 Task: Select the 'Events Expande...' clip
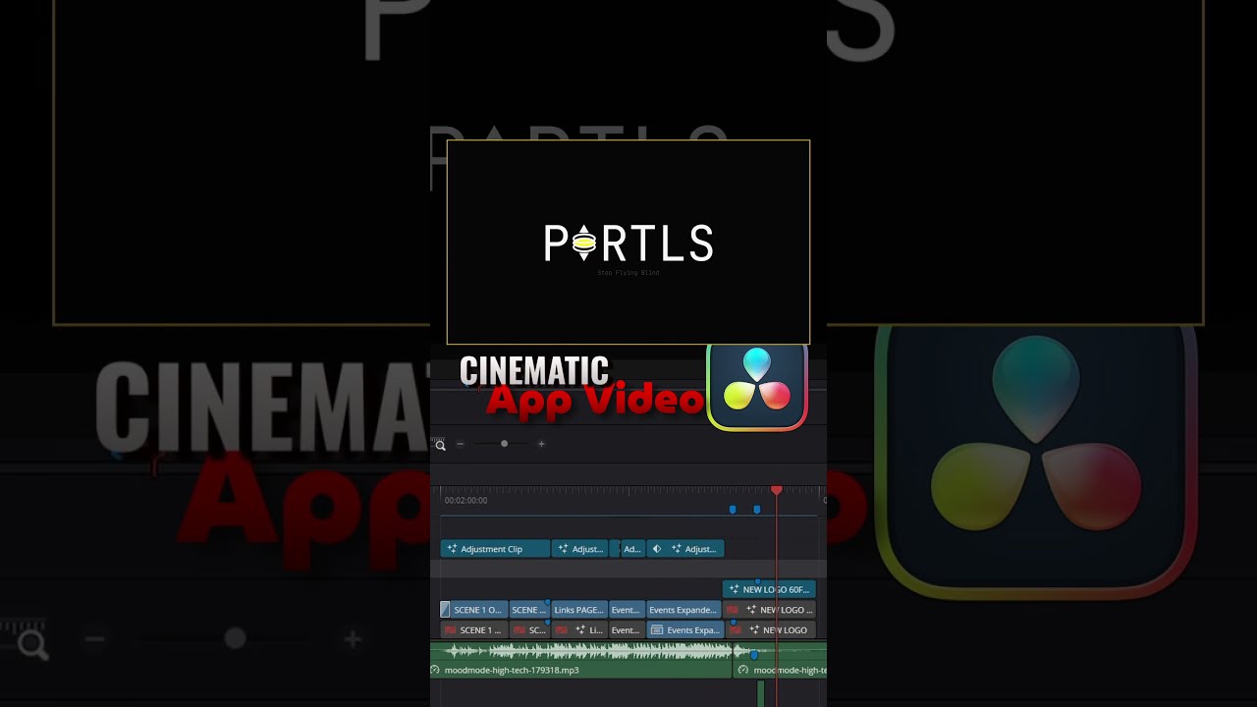pos(683,610)
